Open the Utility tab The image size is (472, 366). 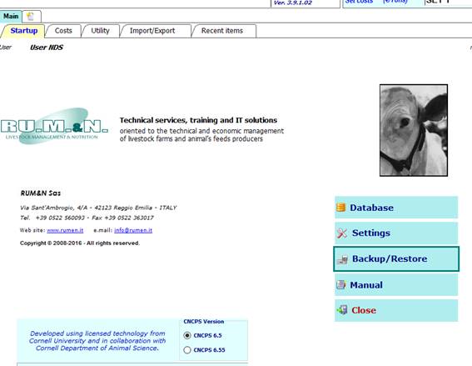point(100,31)
